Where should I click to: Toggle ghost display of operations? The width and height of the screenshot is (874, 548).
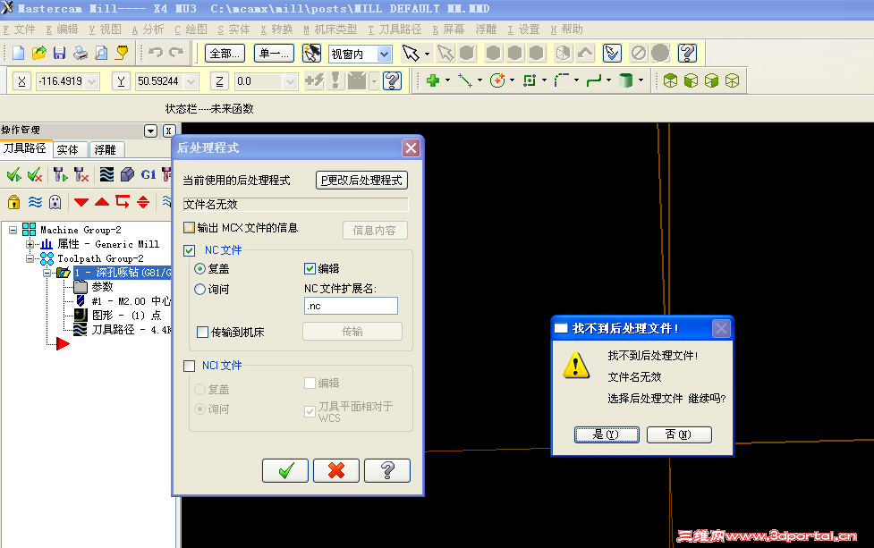click(x=55, y=201)
